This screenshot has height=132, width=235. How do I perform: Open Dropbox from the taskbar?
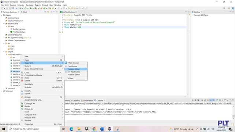[x=86, y=129]
